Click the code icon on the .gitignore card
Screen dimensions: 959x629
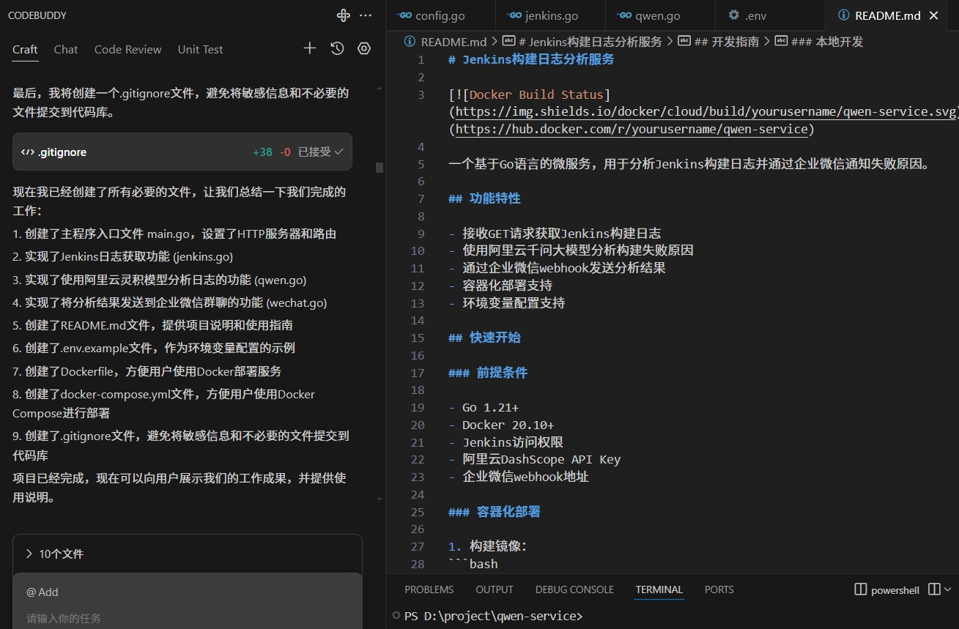pos(28,152)
